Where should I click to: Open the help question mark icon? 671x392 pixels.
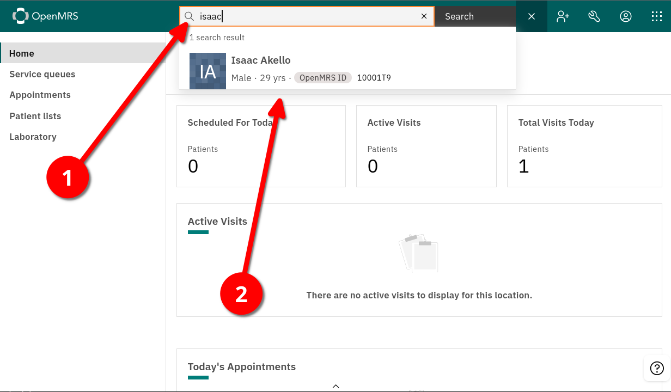point(657,368)
